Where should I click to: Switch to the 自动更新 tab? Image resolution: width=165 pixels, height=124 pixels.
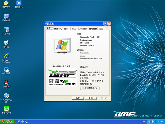pyautogui.click(x=93, y=29)
